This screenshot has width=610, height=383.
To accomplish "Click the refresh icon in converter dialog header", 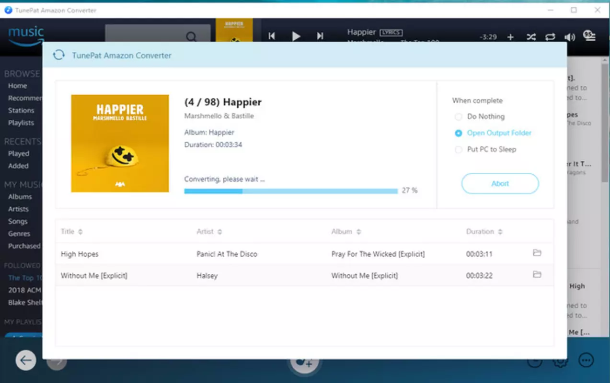I will pos(59,55).
